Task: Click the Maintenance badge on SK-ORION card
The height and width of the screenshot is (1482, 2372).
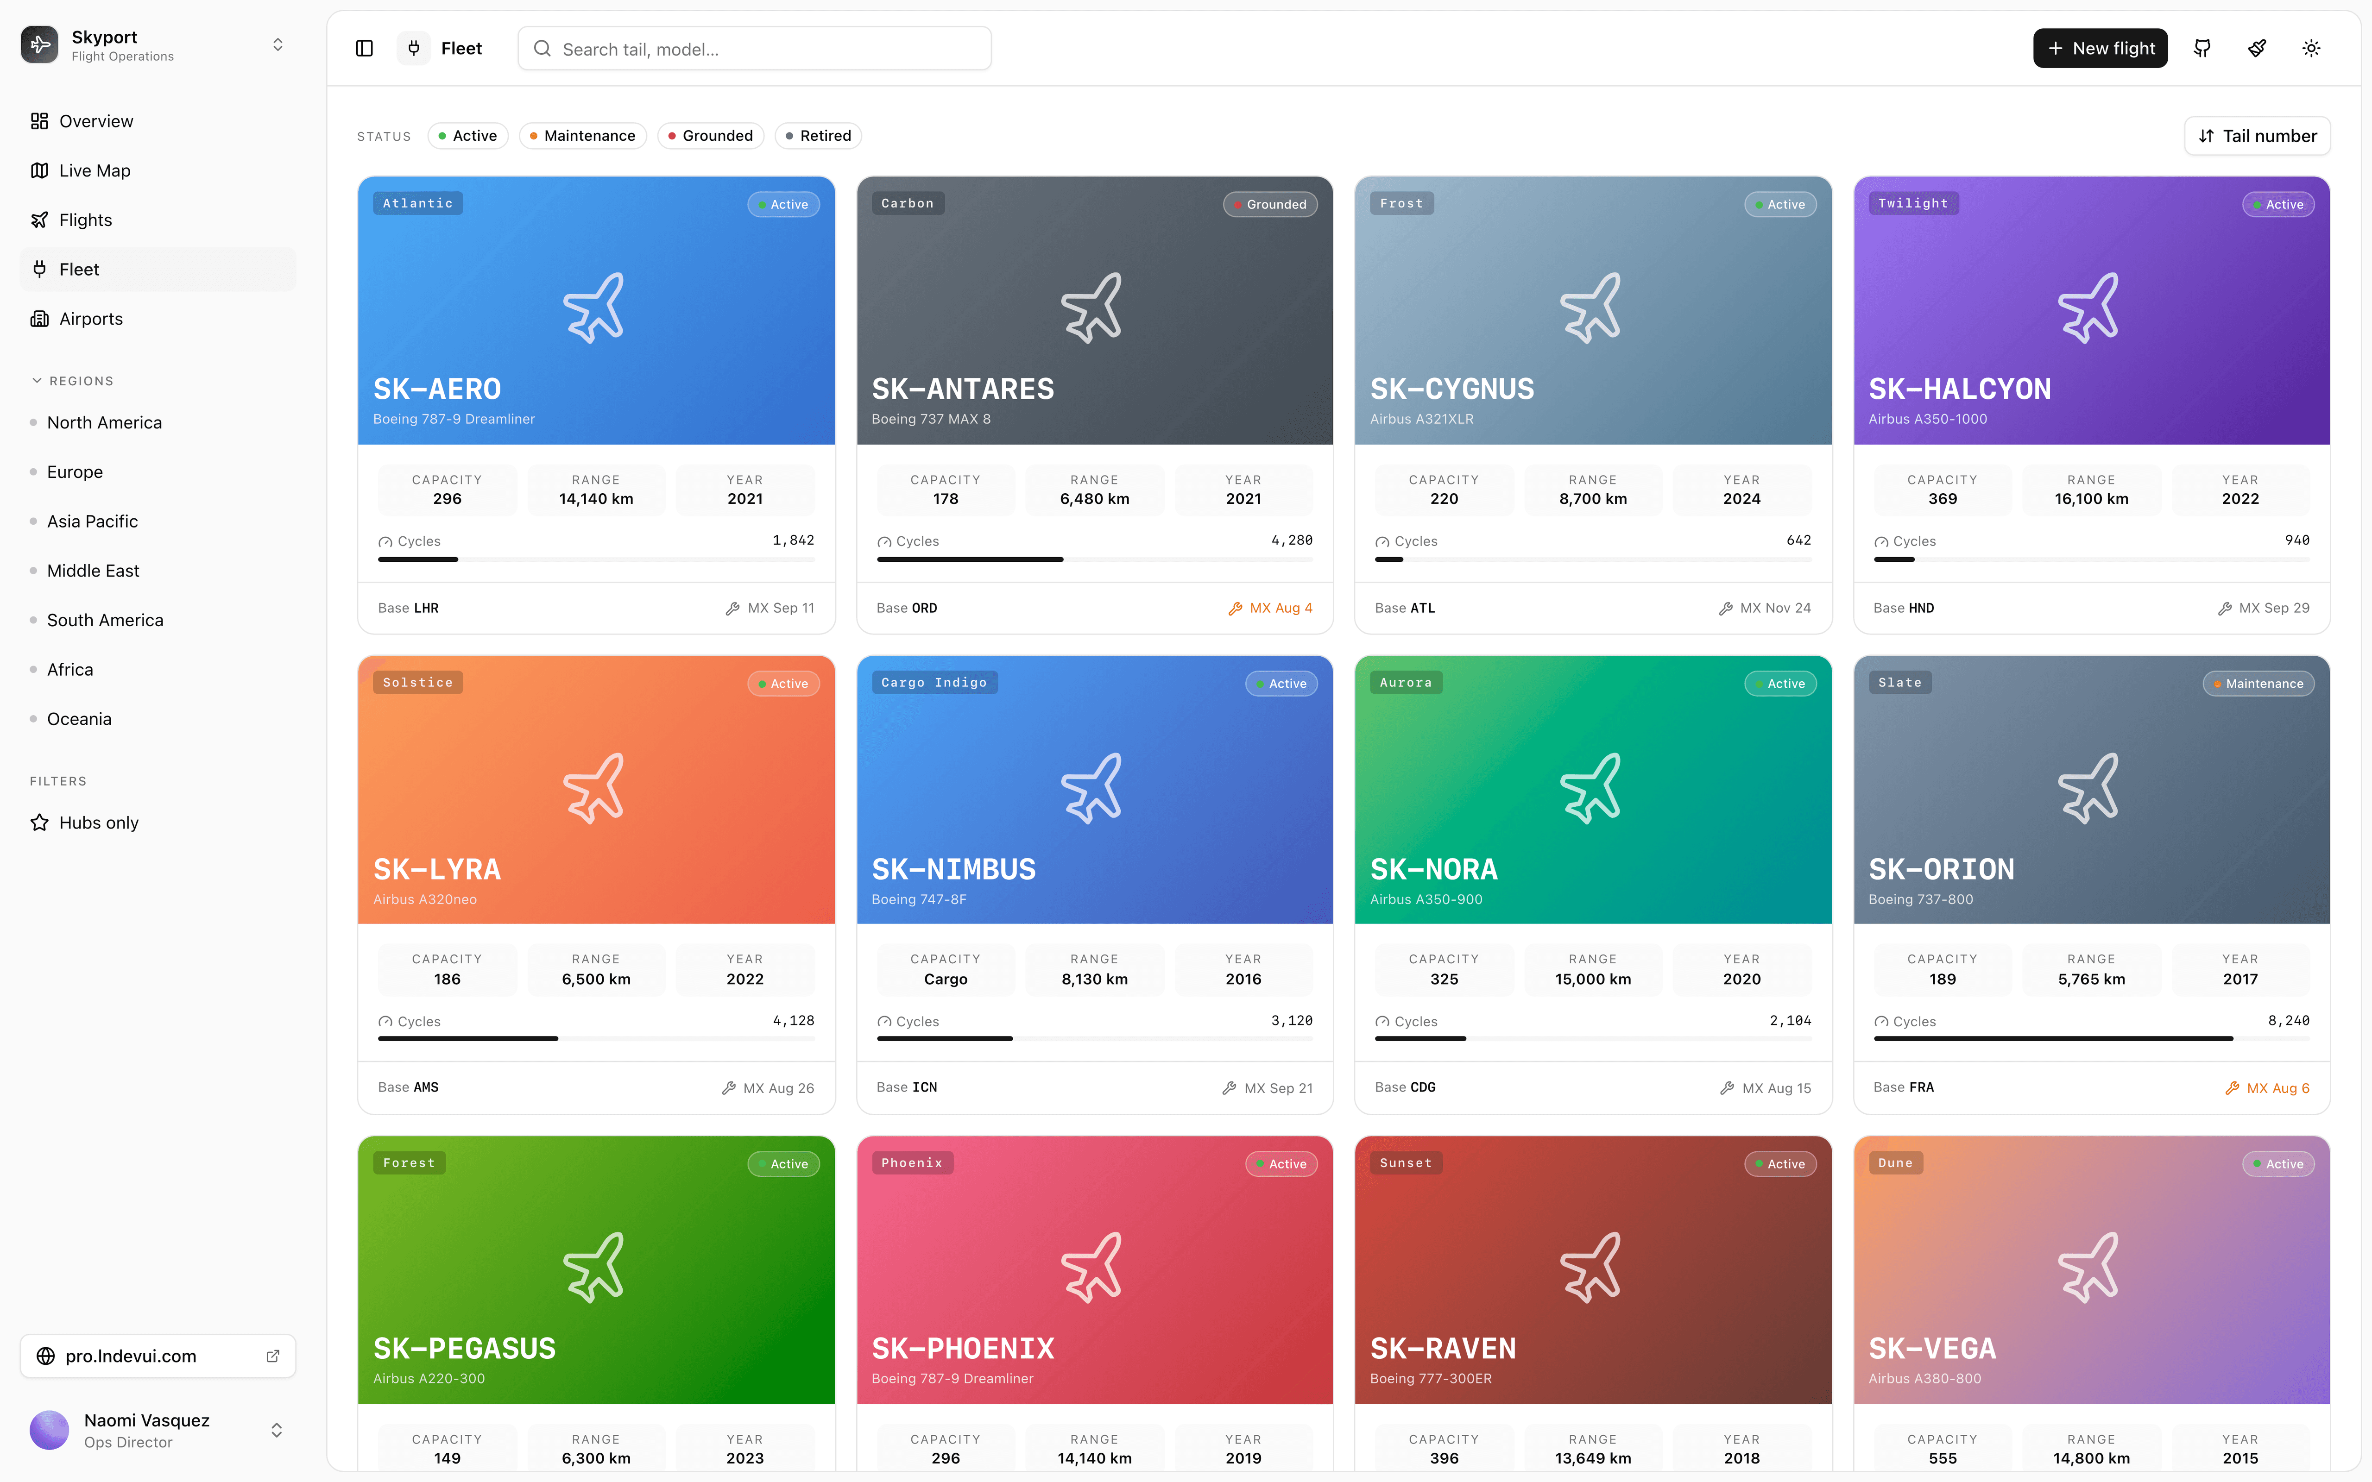Action: 2258,683
